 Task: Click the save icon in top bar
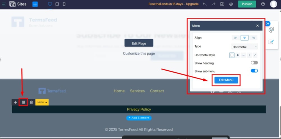click(x=222, y=4)
